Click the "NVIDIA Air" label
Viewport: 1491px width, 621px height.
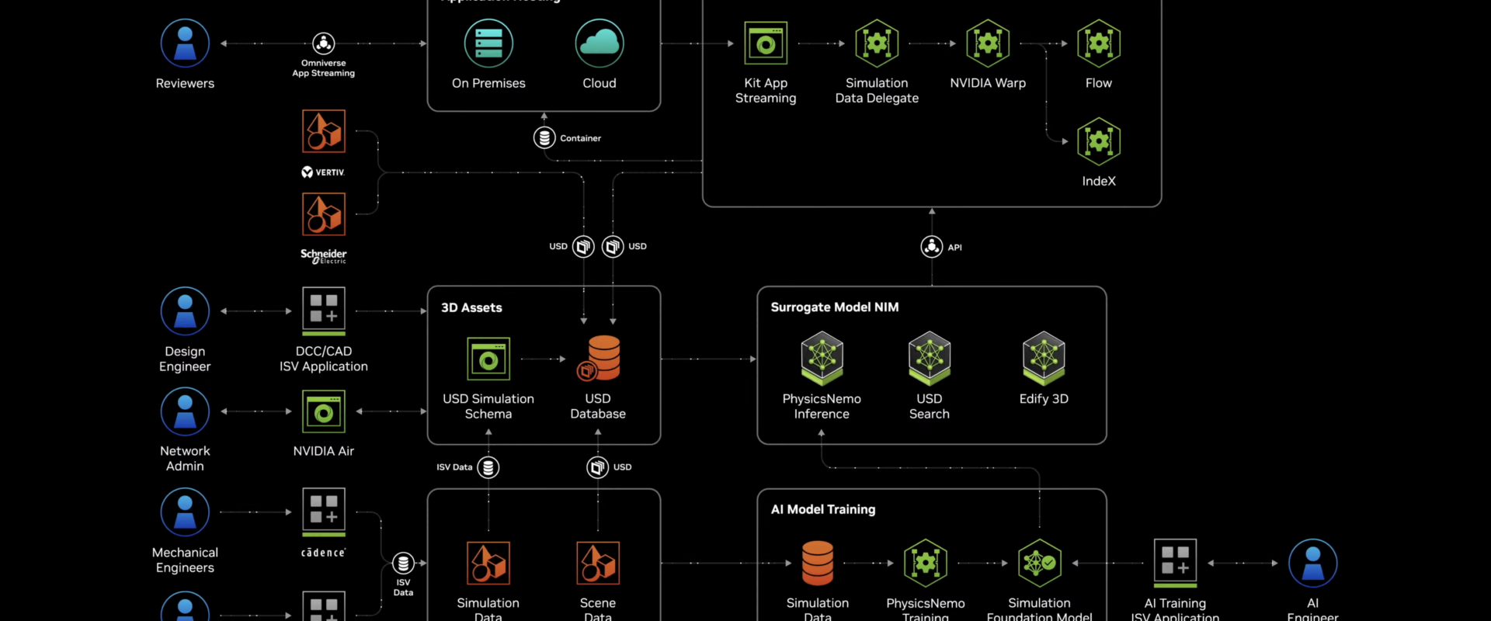click(x=324, y=451)
